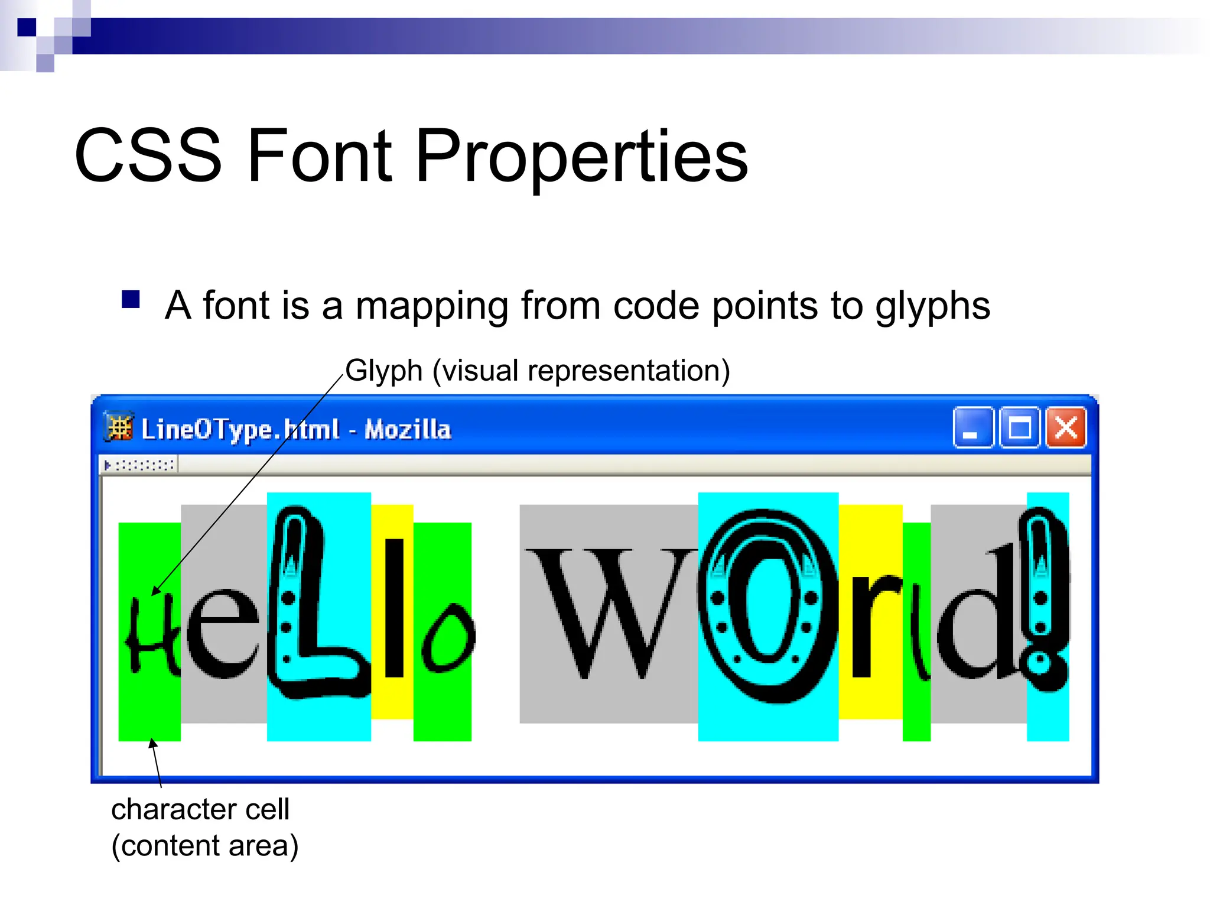The image size is (1210, 908).
Task: Click the CSS Font Properties slide title
Action: [x=411, y=155]
